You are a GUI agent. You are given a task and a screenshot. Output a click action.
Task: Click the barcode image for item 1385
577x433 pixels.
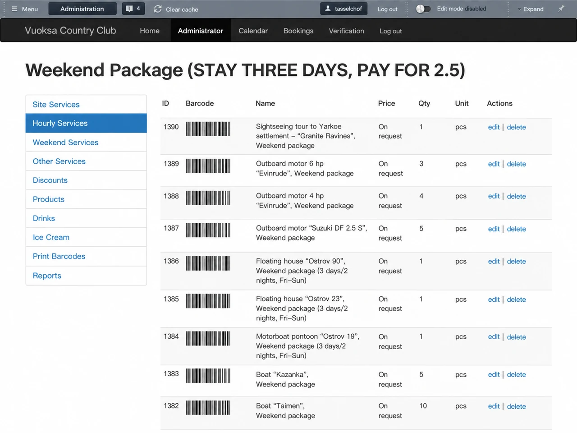pos(208,301)
